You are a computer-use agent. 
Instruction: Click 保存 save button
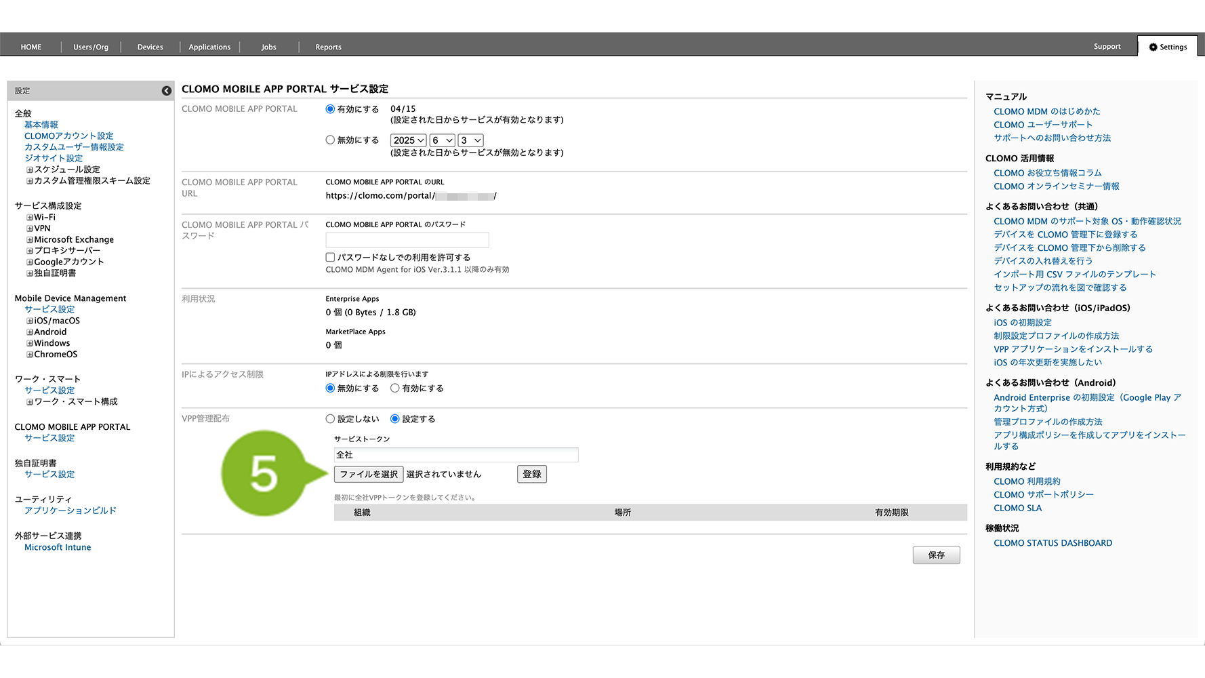coord(936,555)
